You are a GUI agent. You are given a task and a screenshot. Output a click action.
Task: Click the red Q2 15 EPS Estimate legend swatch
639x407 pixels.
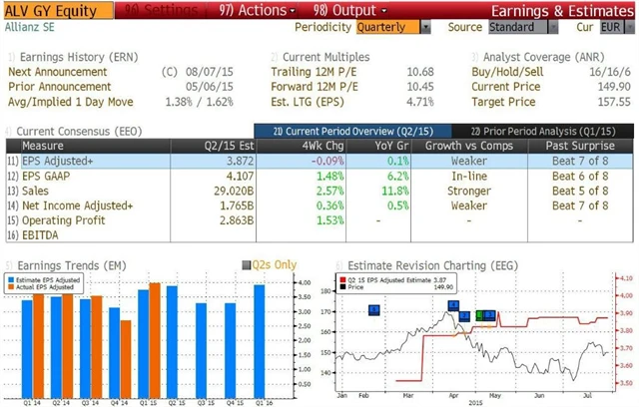342,280
